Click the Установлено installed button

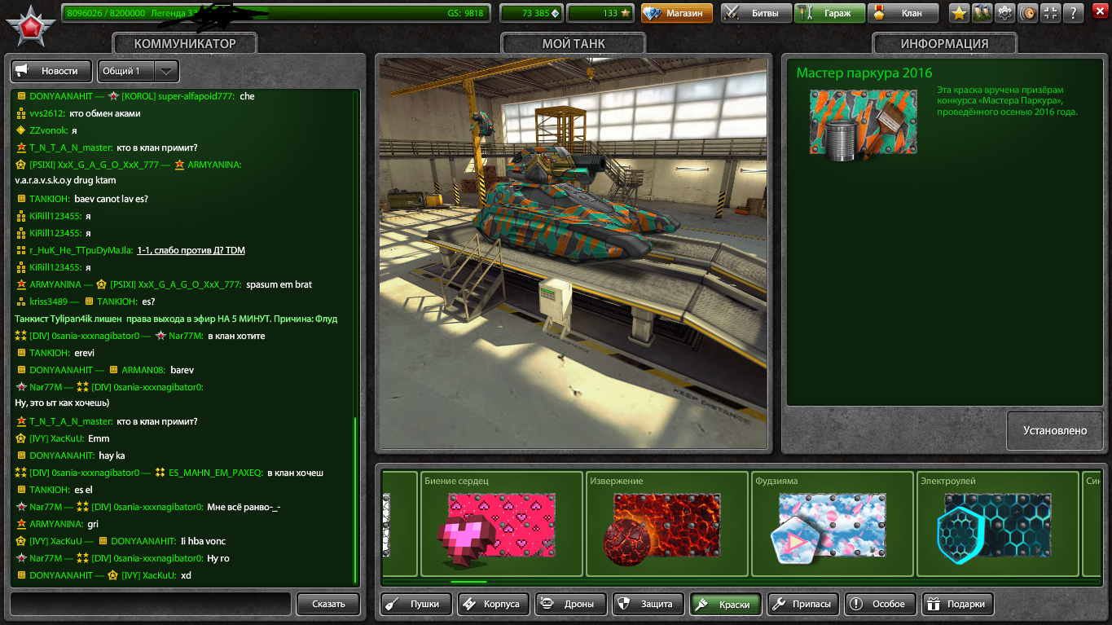(x=1055, y=430)
